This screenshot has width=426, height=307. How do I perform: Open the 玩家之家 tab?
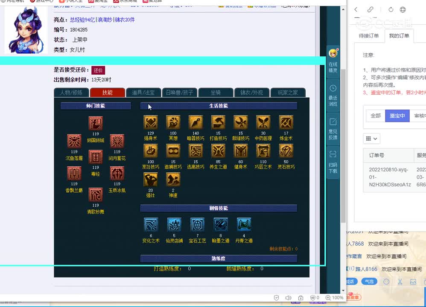288,93
